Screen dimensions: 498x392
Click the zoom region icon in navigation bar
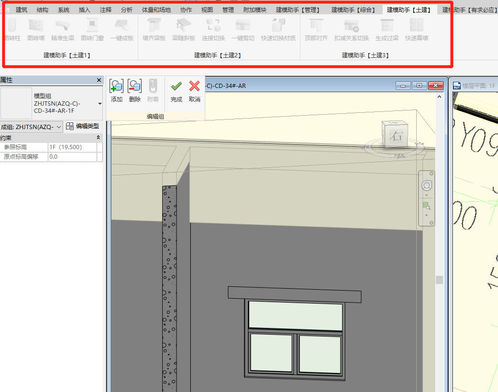pos(426,206)
